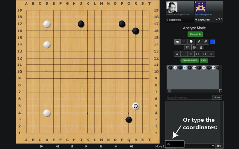Click the play button below the board
Screen dimensions: 239x149
tap(86, 146)
